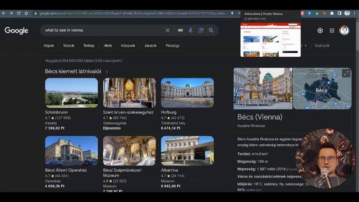Image resolution: width=359 pixels, height=202 pixels.
Task: Open the Google account avatar
Action: click(344, 30)
